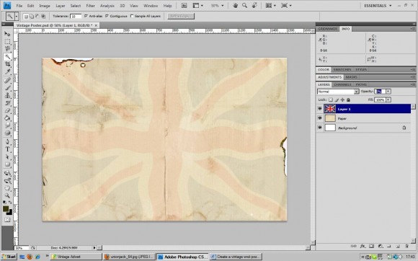Click the Windows Start button
The height and width of the screenshot is (261, 418).
click(9, 257)
